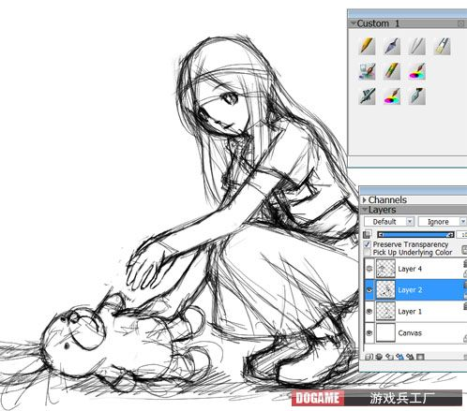The image size is (467, 411).
Task: Choose the green and yellow colored pencils icon
Action: coord(392,71)
